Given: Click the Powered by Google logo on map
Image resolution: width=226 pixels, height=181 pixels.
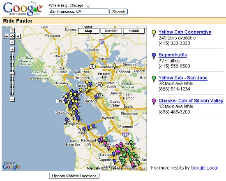Looking at the screenshot, I should pos(11,166).
